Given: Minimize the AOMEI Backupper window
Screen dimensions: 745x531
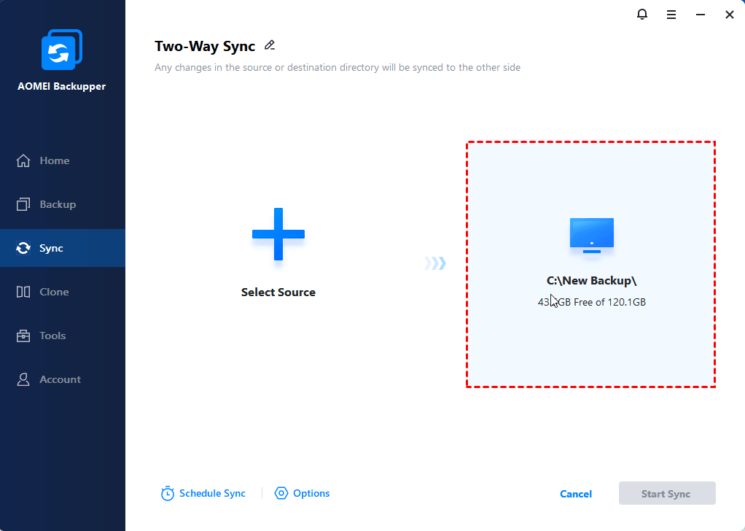Looking at the screenshot, I should click(x=701, y=15).
